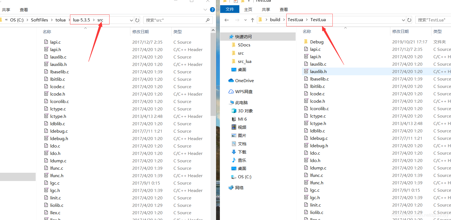The height and width of the screenshot is (220, 451).
Task: Open 查看 tab in TestLua window
Action: click(x=284, y=9)
